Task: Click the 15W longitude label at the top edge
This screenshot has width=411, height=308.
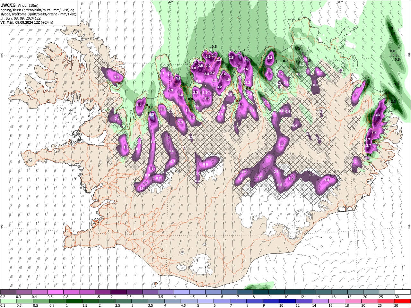Action: (340, 2)
